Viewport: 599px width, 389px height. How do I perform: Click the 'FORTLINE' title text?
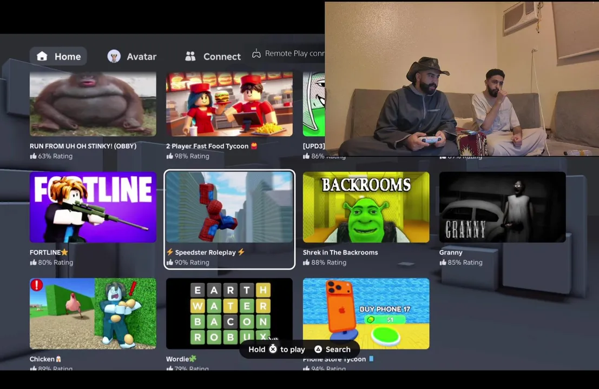click(45, 252)
